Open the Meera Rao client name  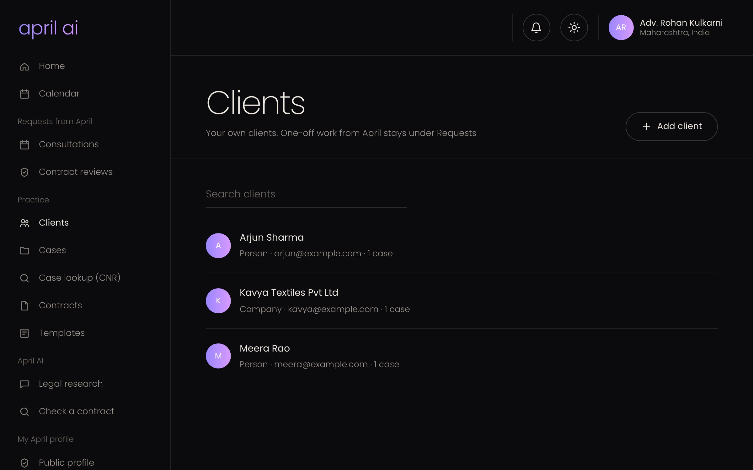click(x=265, y=348)
